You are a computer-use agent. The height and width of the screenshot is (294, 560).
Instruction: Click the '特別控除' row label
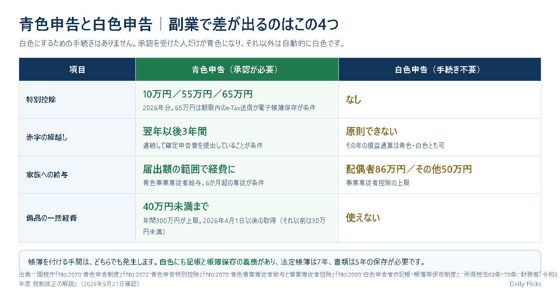41,100
